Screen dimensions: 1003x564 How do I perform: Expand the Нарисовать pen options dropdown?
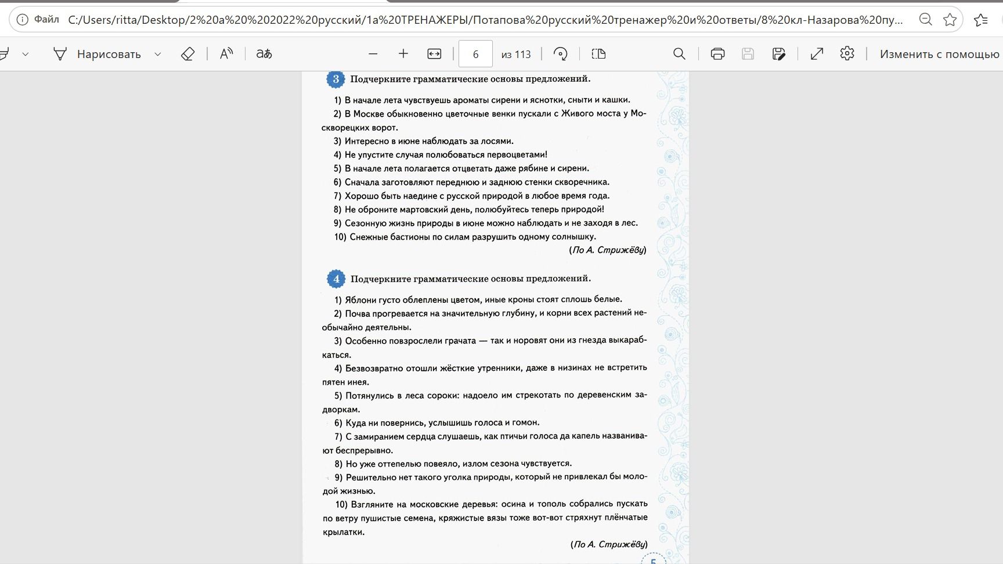157,54
